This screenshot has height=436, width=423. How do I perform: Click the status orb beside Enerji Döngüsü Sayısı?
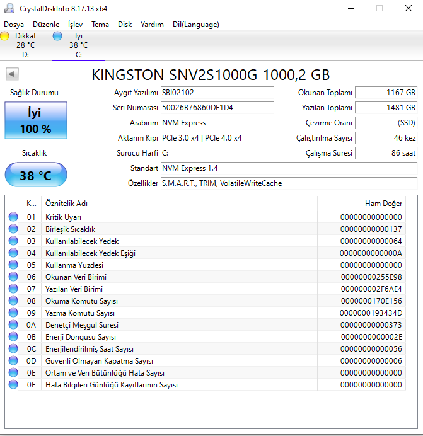pyautogui.click(x=13, y=337)
